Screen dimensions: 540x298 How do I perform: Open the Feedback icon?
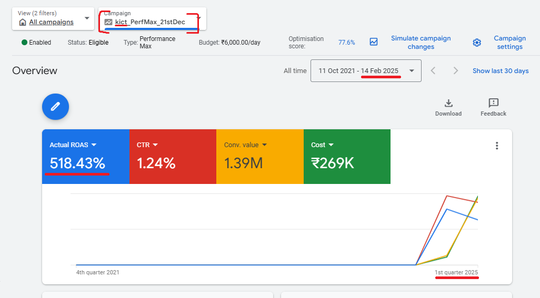coord(493,103)
